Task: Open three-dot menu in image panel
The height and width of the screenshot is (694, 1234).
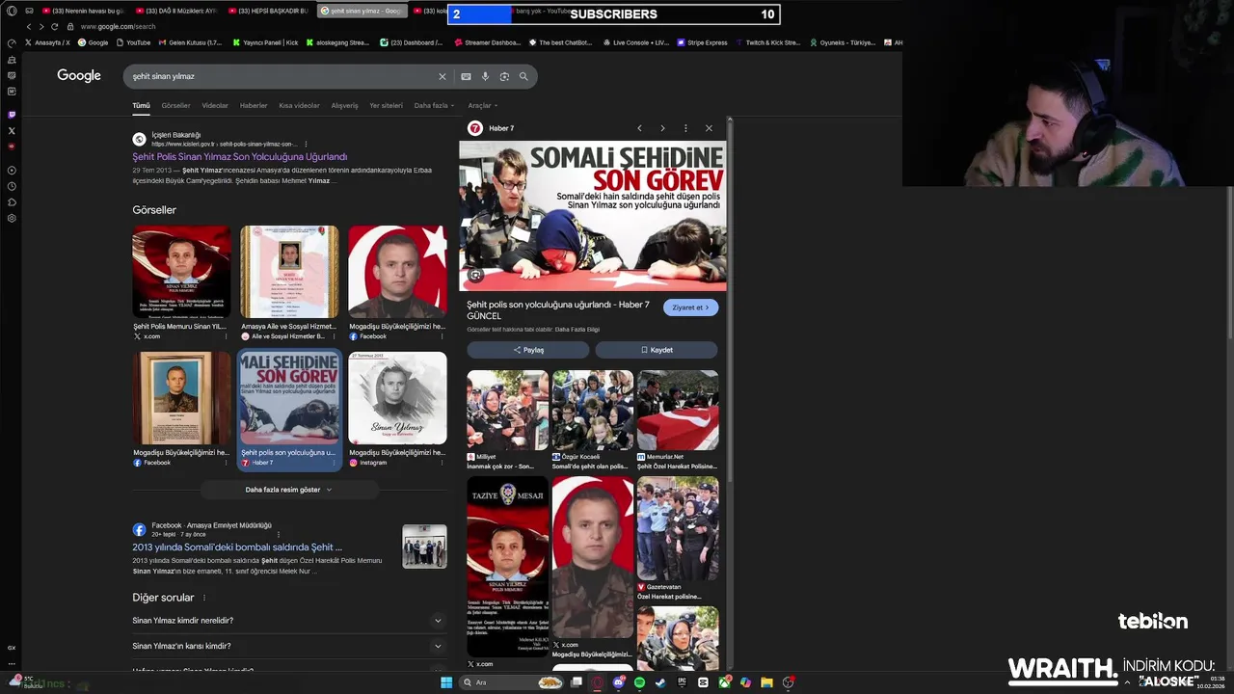Action: pyautogui.click(x=685, y=128)
